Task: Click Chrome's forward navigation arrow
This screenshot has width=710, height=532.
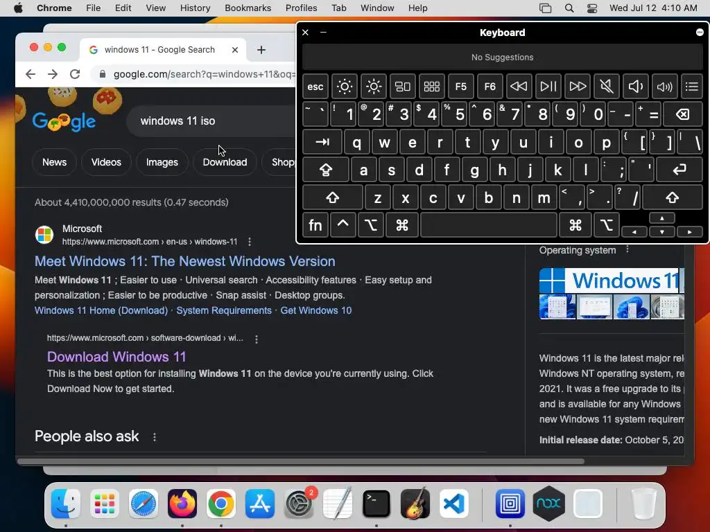Action: [x=53, y=74]
